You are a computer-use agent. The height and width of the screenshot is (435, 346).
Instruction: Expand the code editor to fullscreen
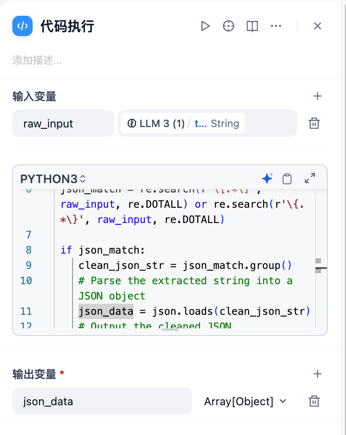coord(310,178)
